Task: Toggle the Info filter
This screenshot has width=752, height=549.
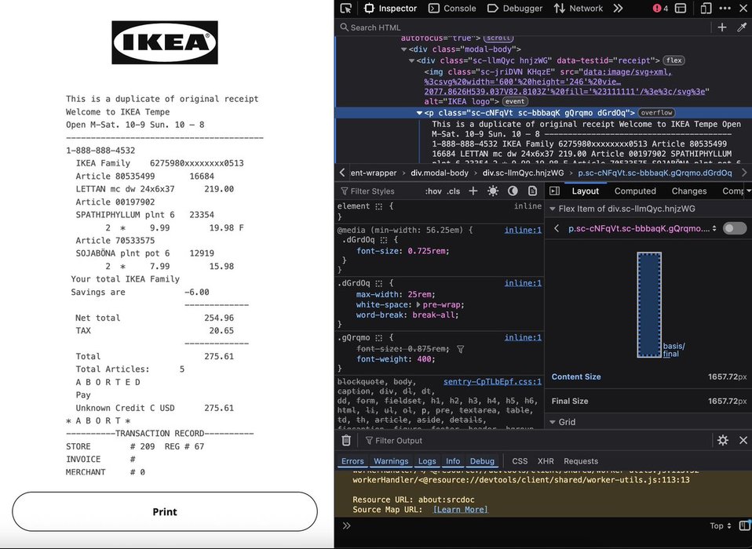Action: (453, 461)
